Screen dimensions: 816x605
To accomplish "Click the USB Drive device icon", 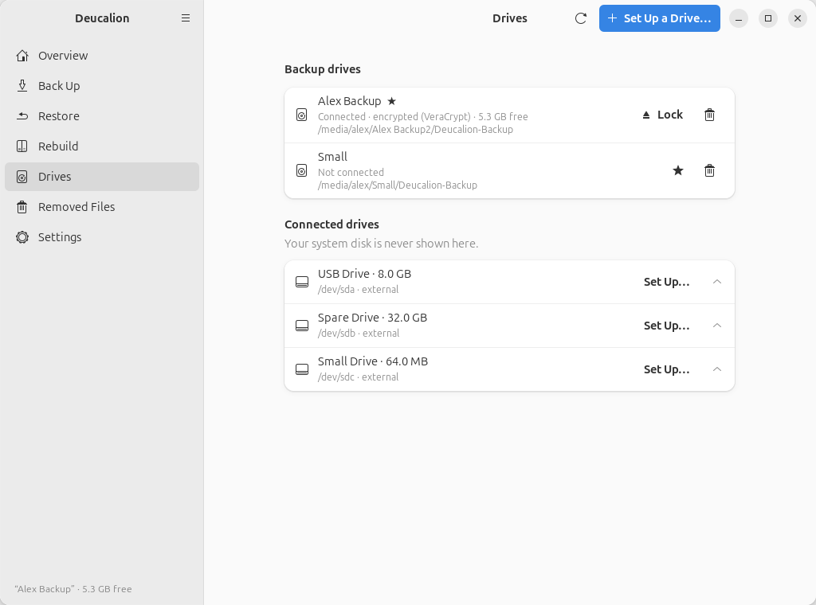I will (x=302, y=282).
